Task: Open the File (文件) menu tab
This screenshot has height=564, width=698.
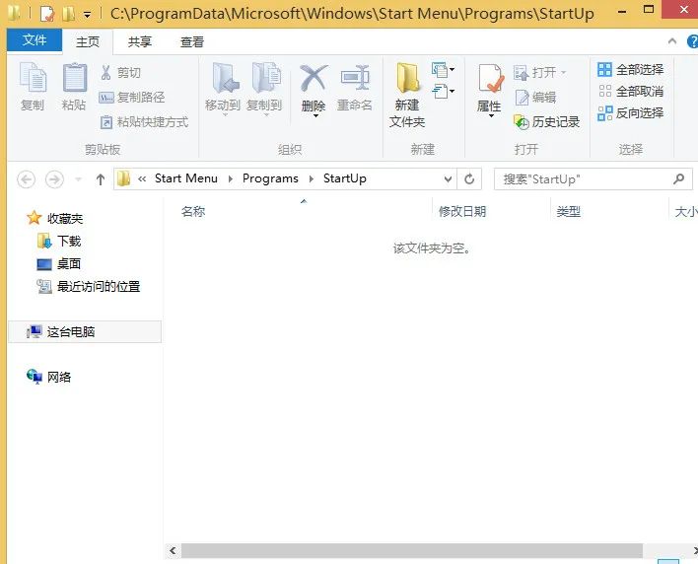Action: [x=35, y=40]
